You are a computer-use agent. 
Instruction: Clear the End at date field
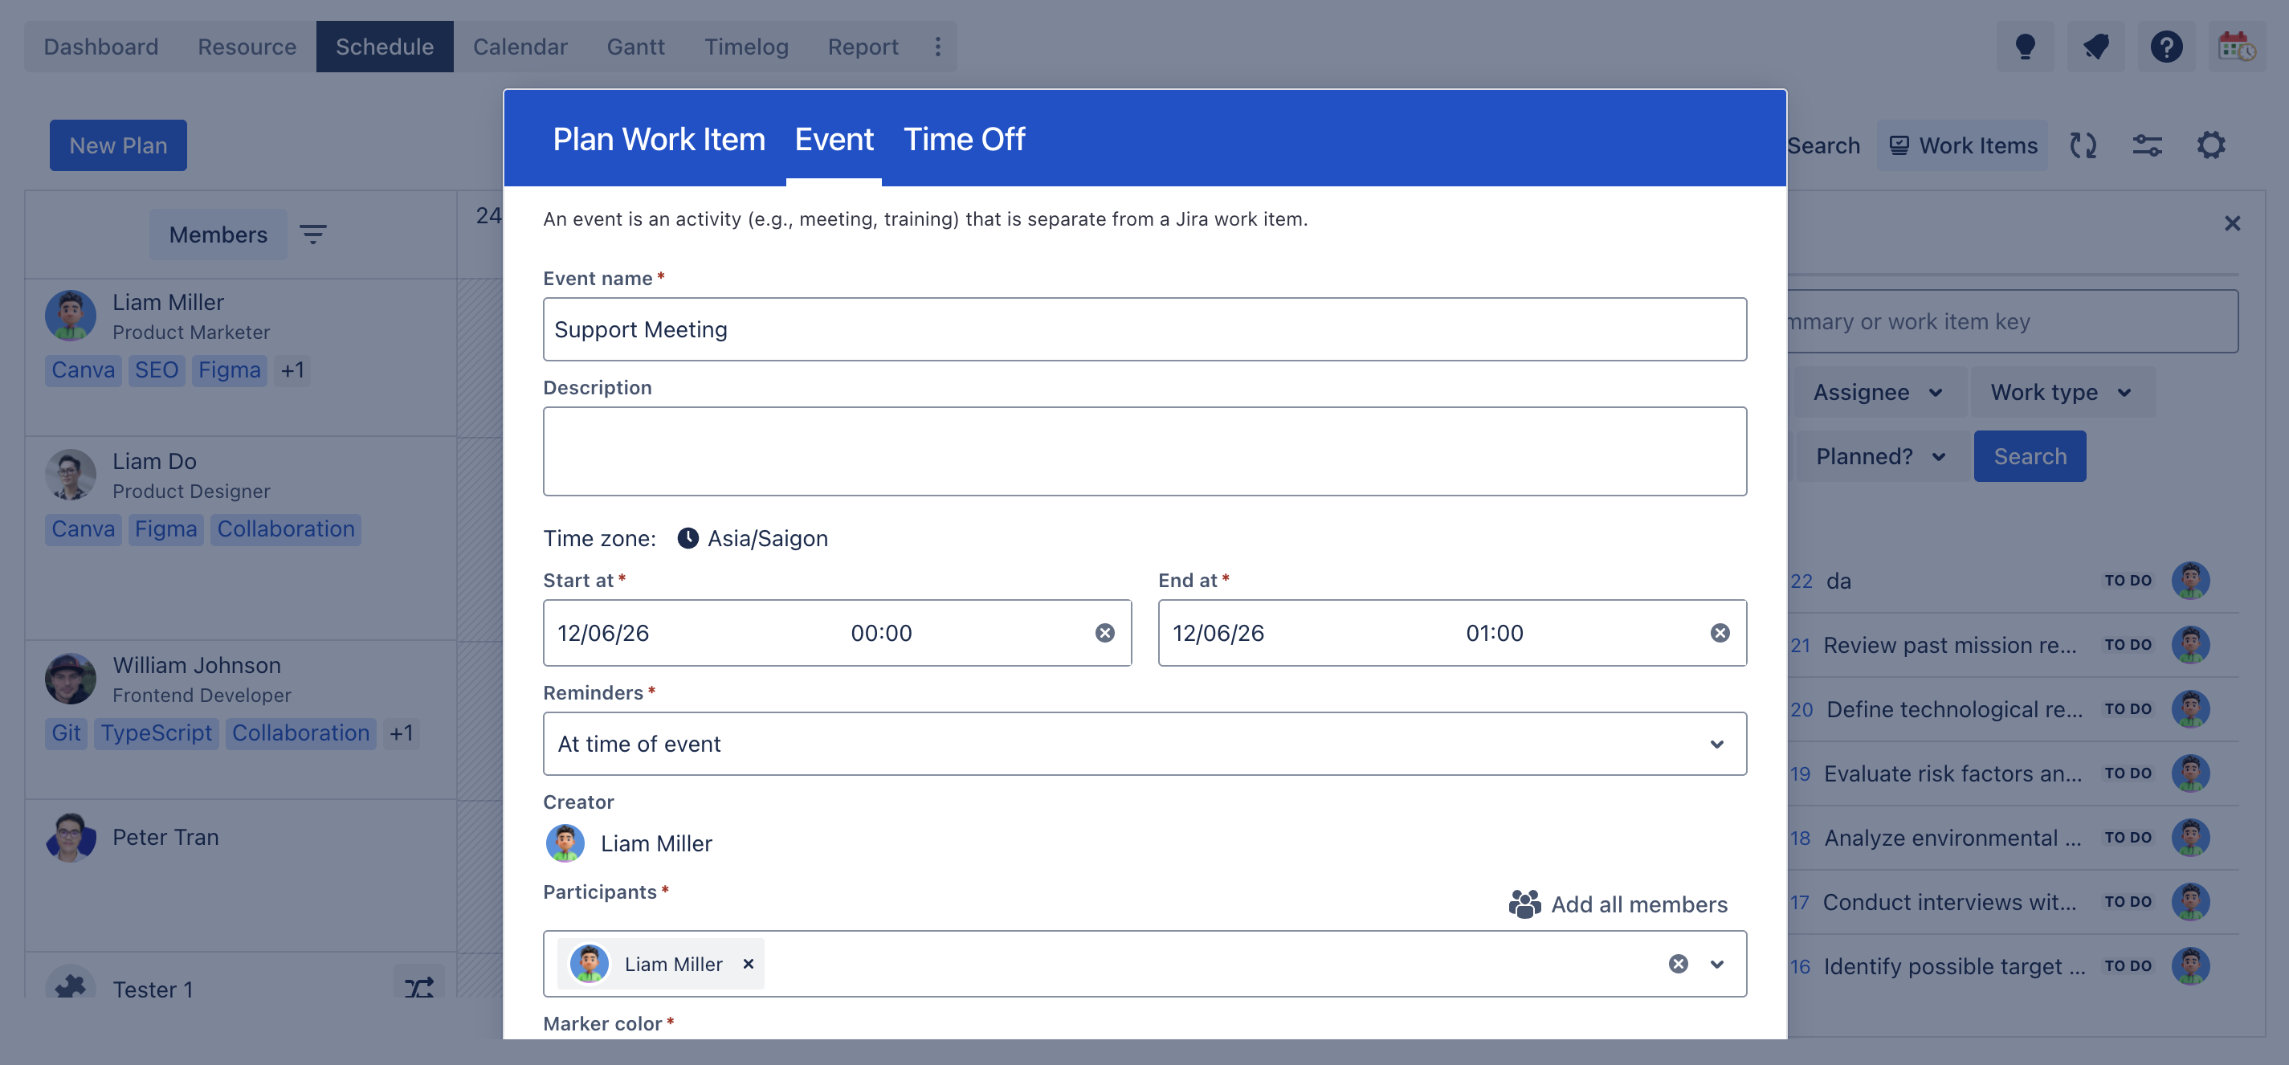coord(1720,632)
